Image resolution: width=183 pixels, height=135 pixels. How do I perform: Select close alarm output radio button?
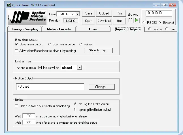click(17, 45)
